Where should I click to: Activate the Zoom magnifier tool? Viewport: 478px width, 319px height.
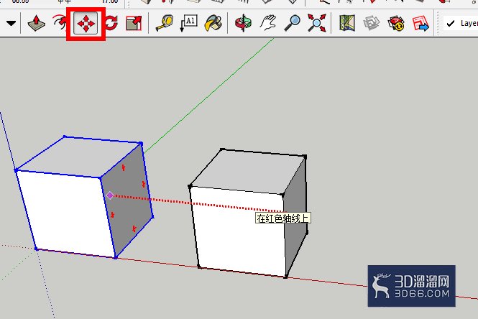(292, 23)
